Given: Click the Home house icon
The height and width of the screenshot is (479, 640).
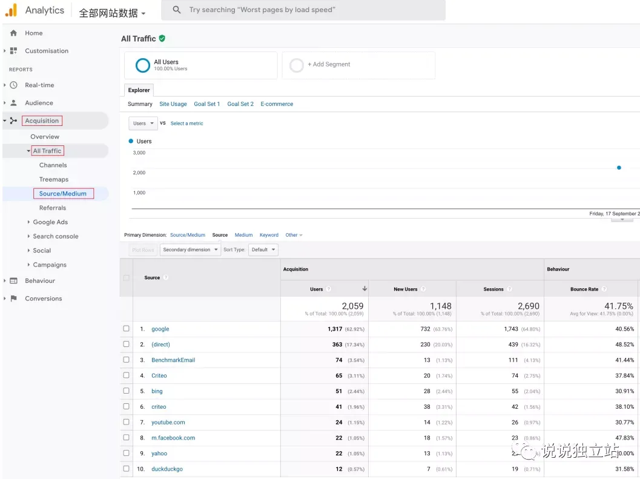Looking at the screenshot, I should point(13,33).
